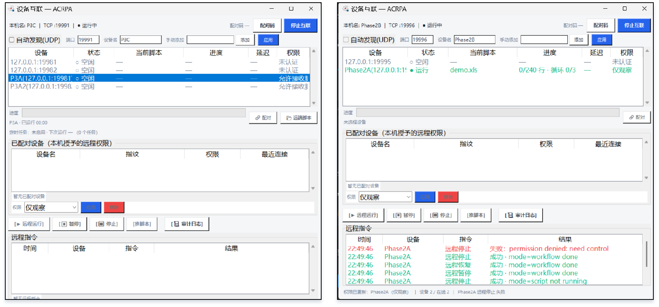Click the 远程恢复 command row
The image size is (659, 307).
point(494,265)
